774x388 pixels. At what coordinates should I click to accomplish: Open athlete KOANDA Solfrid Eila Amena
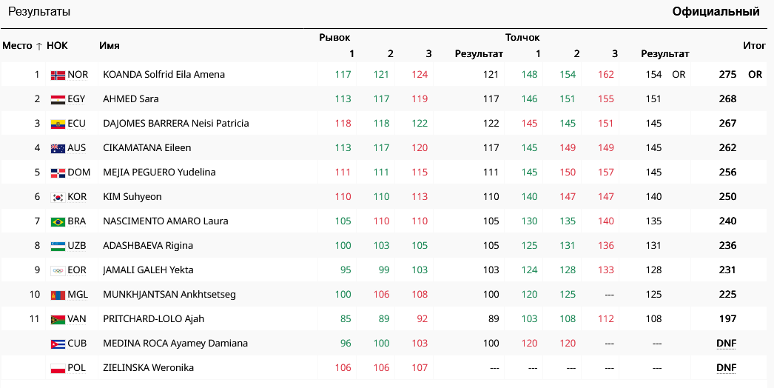tap(164, 75)
